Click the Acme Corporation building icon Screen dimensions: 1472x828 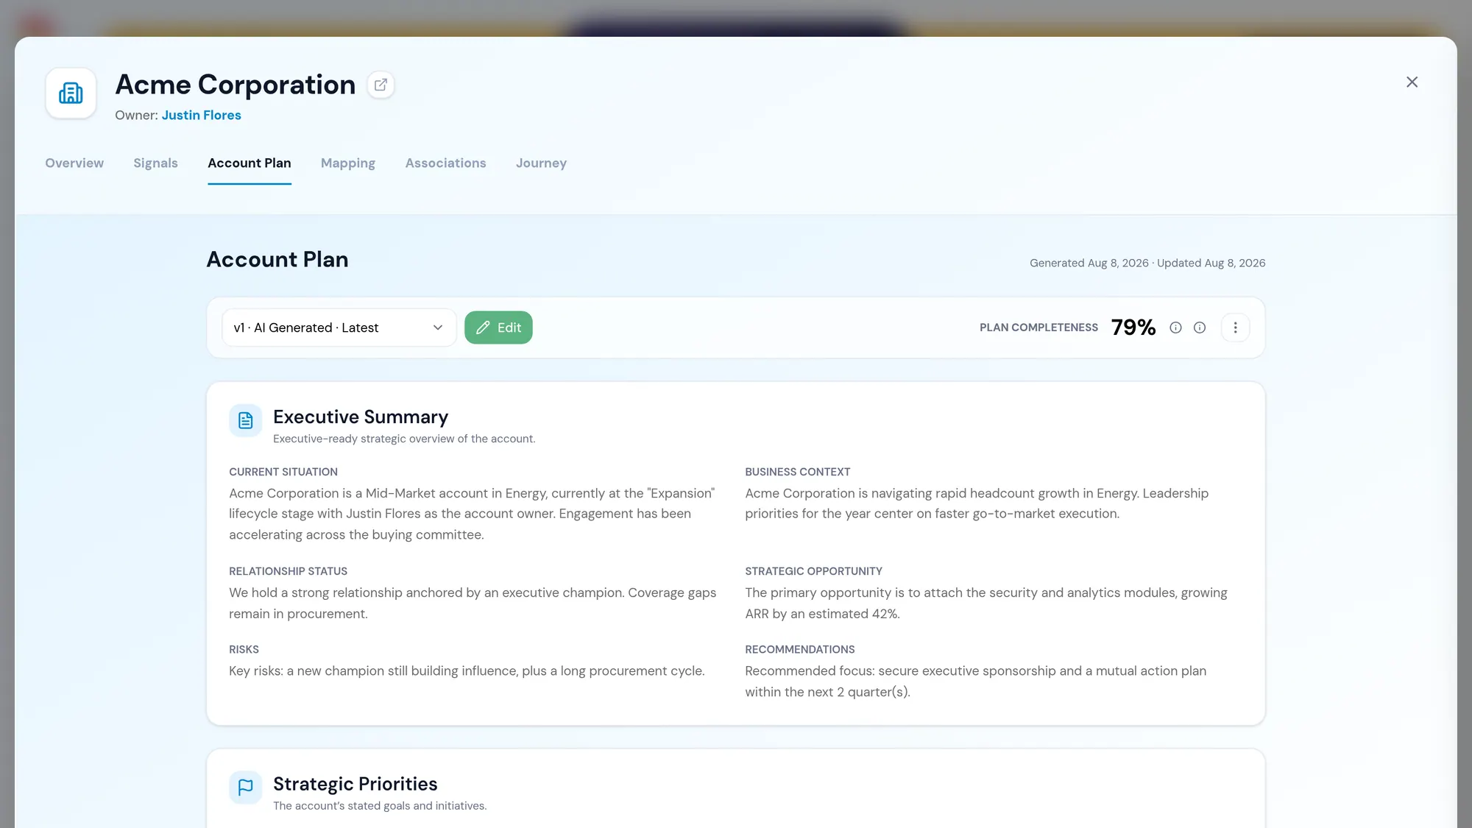(x=71, y=93)
